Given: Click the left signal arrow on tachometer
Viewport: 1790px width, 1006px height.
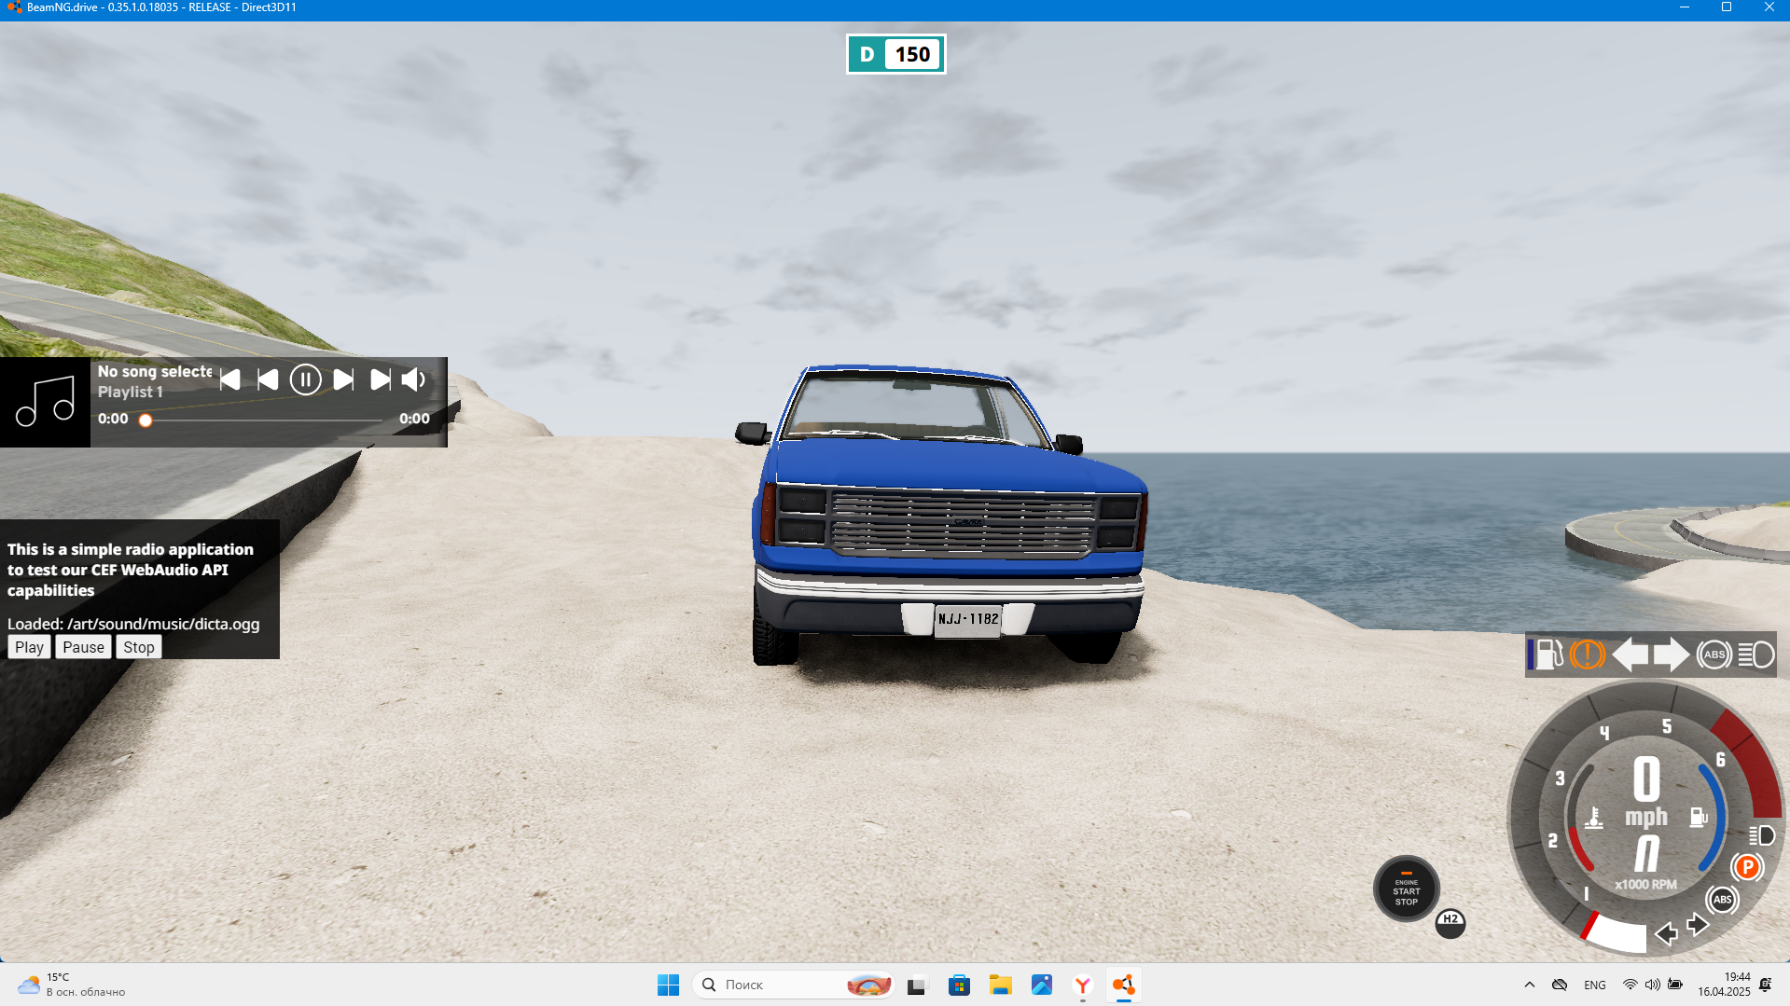Looking at the screenshot, I should 1666,933.
